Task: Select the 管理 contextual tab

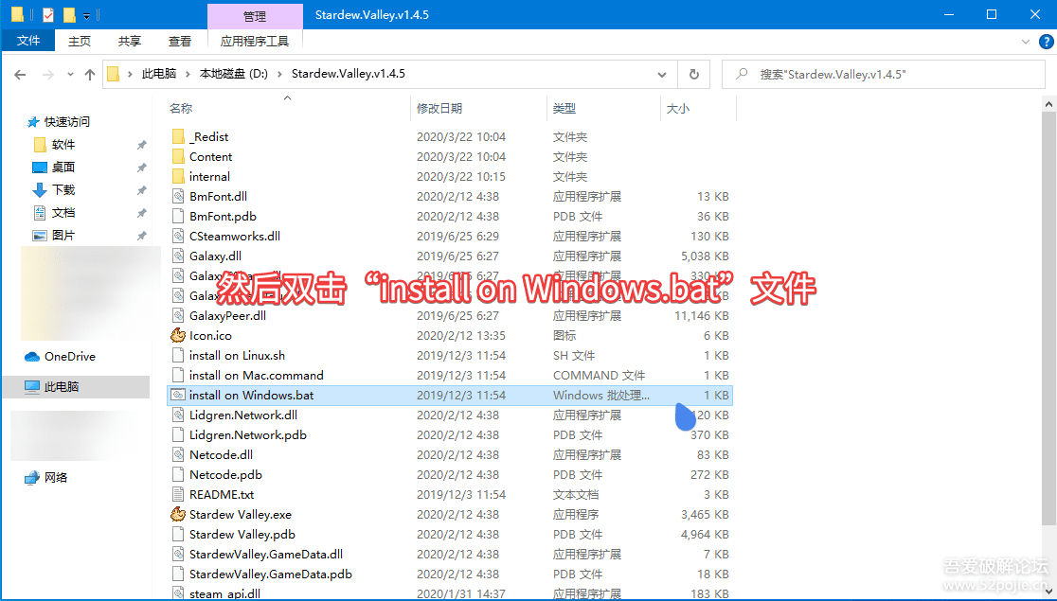Action: pos(255,16)
